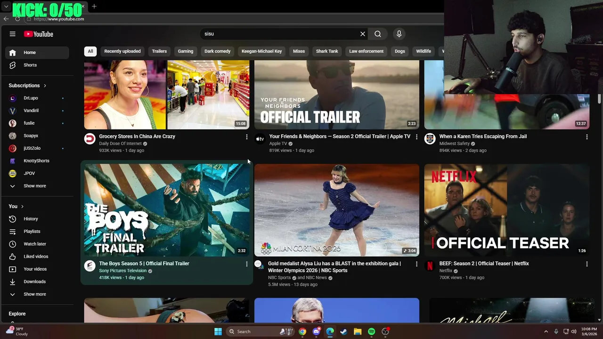The width and height of the screenshot is (603, 339).
Task: Reload the page with the browser refresh button
Action: [17, 19]
